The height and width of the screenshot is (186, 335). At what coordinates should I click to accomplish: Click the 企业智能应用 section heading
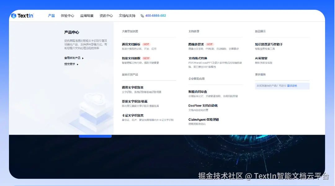click(196, 79)
